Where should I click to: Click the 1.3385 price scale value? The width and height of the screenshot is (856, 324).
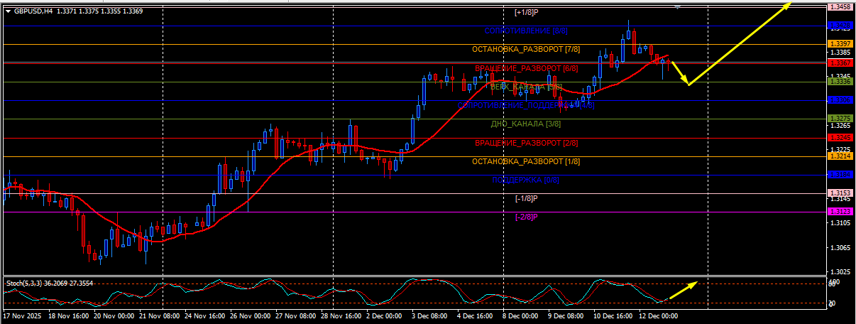point(840,53)
